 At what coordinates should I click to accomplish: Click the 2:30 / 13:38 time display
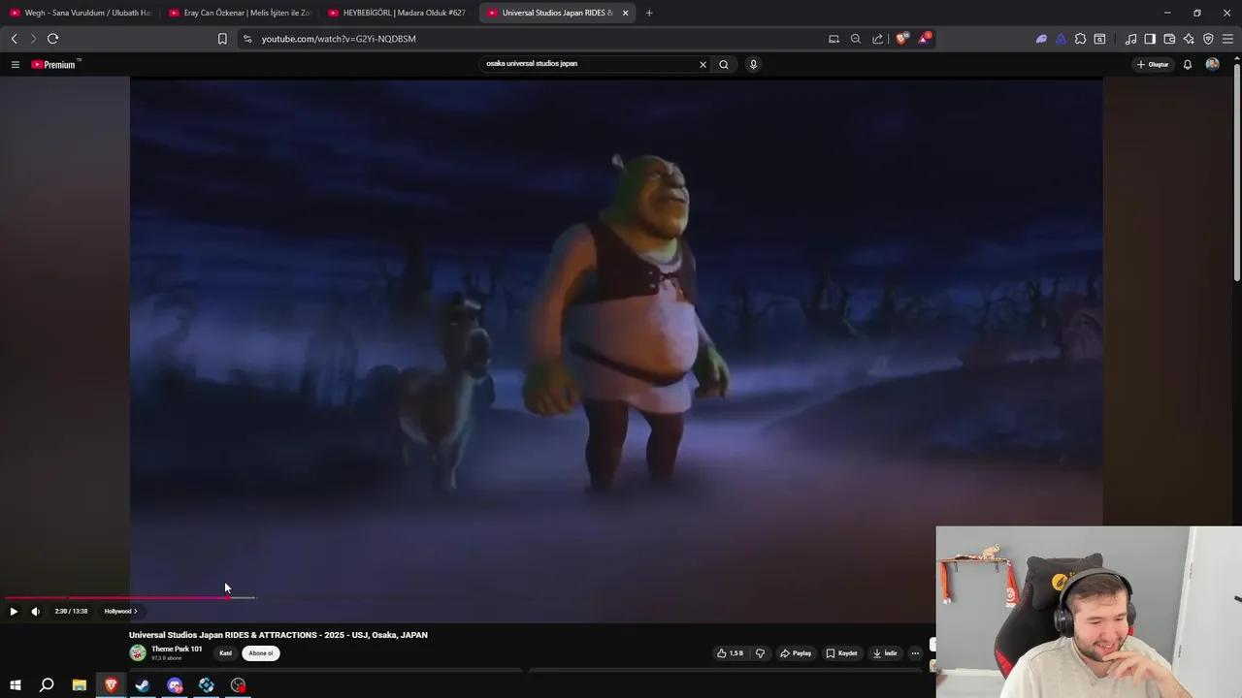pos(71,611)
